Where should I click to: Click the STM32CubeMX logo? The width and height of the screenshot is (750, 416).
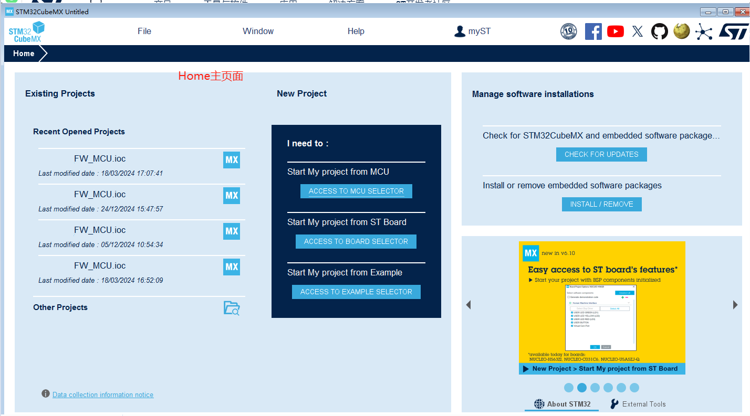click(26, 31)
